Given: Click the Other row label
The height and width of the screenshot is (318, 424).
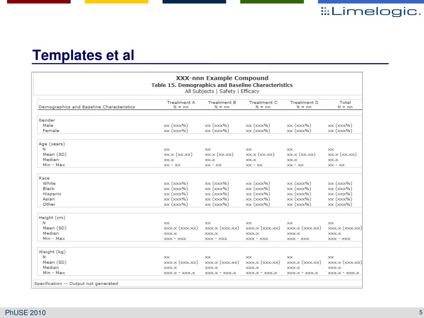Looking at the screenshot, I should coord(49,205).
